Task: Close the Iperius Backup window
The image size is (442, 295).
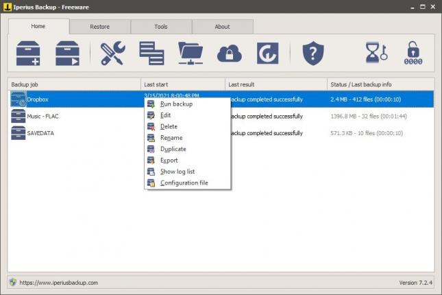Action: pyautogui.click(x=433, y=7)
